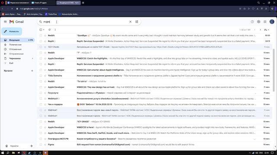
Task: Click the Перейти item at sidebar bottom
Action: point(19,146)
